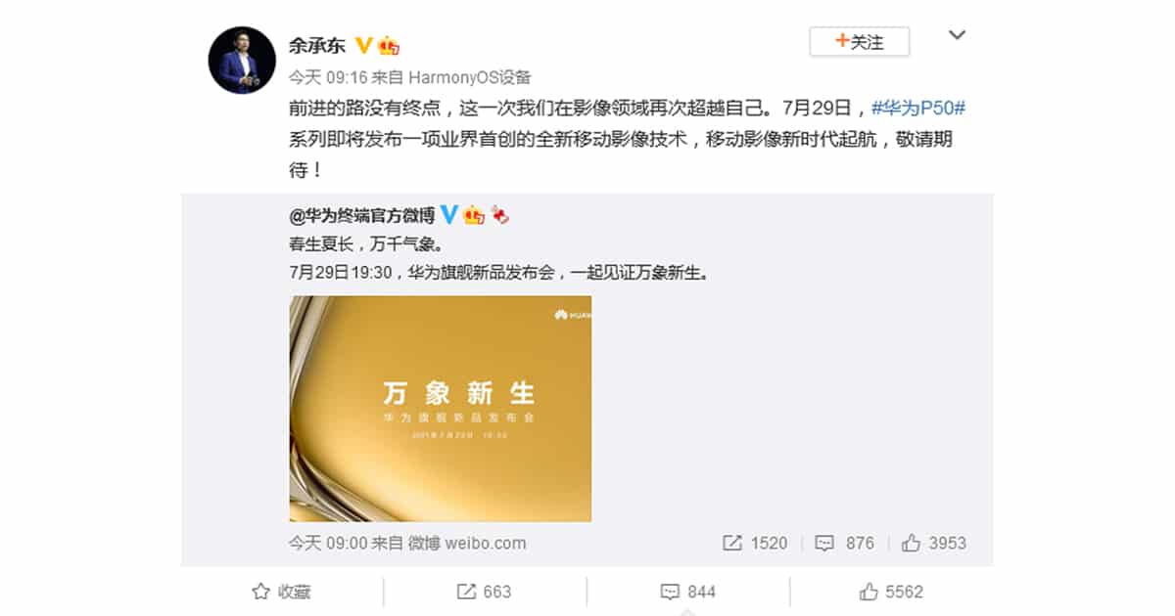Click the 1520 repost icon on quoted post
Image resolution: width=1175 pixels, height=616 pixels.
point(731,543)
